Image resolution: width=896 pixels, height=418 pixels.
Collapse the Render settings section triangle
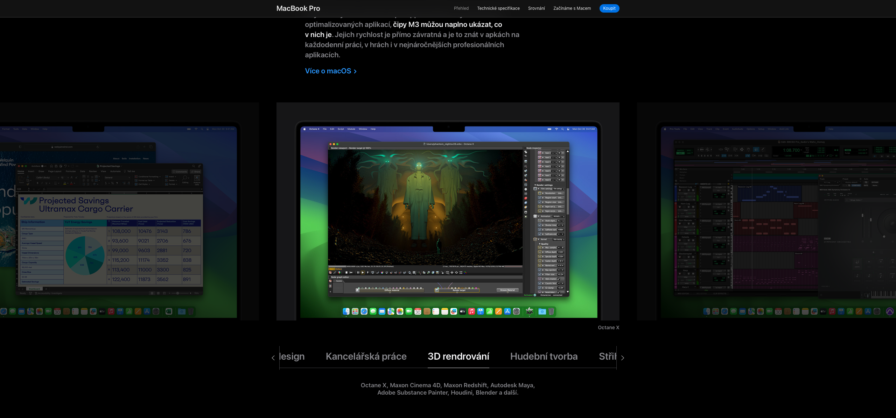[x=535, y=185]
